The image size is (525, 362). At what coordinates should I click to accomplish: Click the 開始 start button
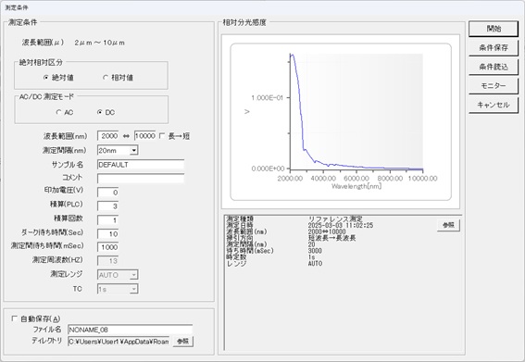pos(494,29)
